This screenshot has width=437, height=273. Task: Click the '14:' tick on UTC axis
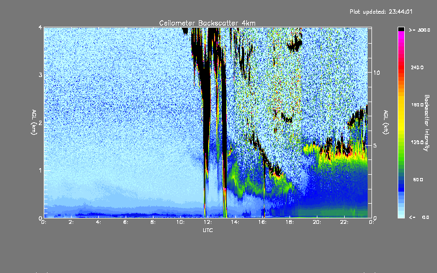[235, 222]
